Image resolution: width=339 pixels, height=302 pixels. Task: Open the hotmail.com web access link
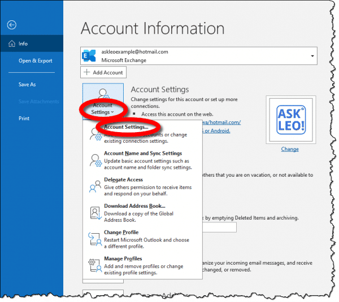click(221, 122)
